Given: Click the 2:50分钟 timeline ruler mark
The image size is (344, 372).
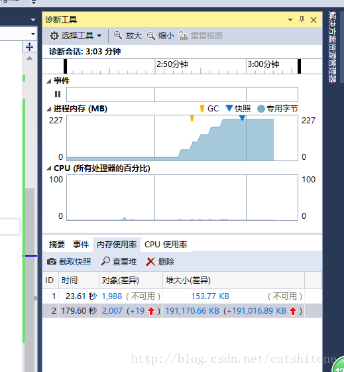Looking at the screenshot, I should coord(172,64).
